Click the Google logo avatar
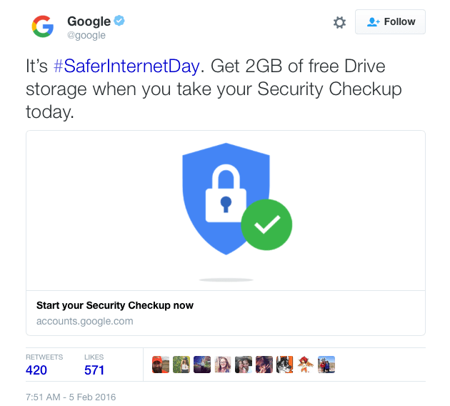Viewport: 450px width, 406px height. (43, 26)
